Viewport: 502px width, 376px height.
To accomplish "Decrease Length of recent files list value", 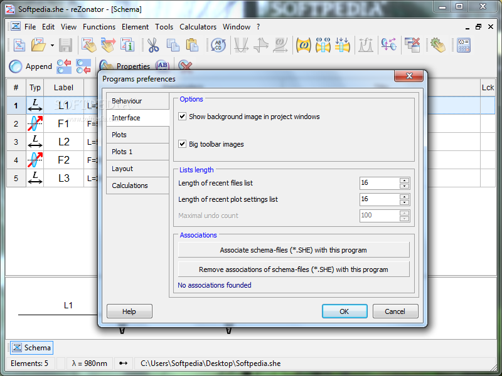I will [405, 186].
